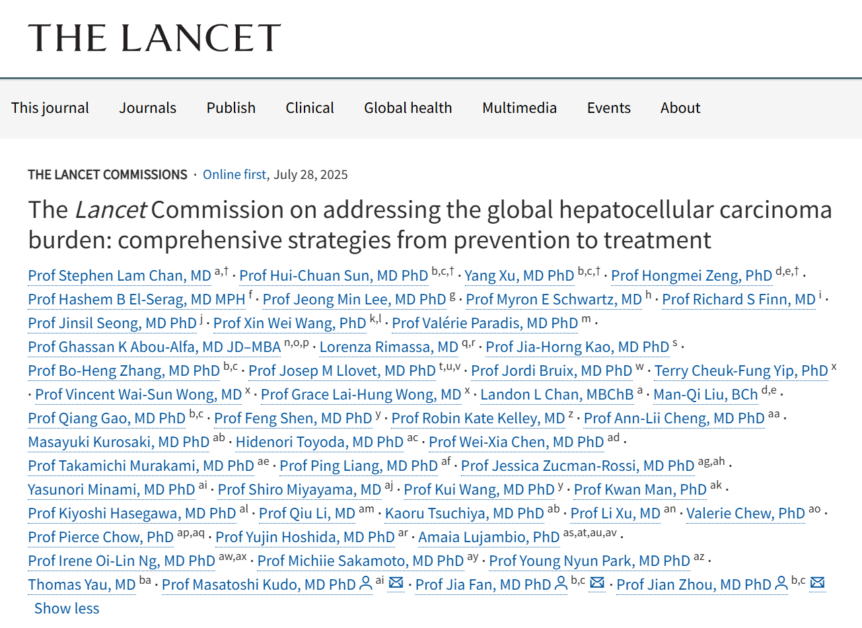Click The Lancet logo
The height and width of the screenshot is (628, 862).
tap(155, 38)
